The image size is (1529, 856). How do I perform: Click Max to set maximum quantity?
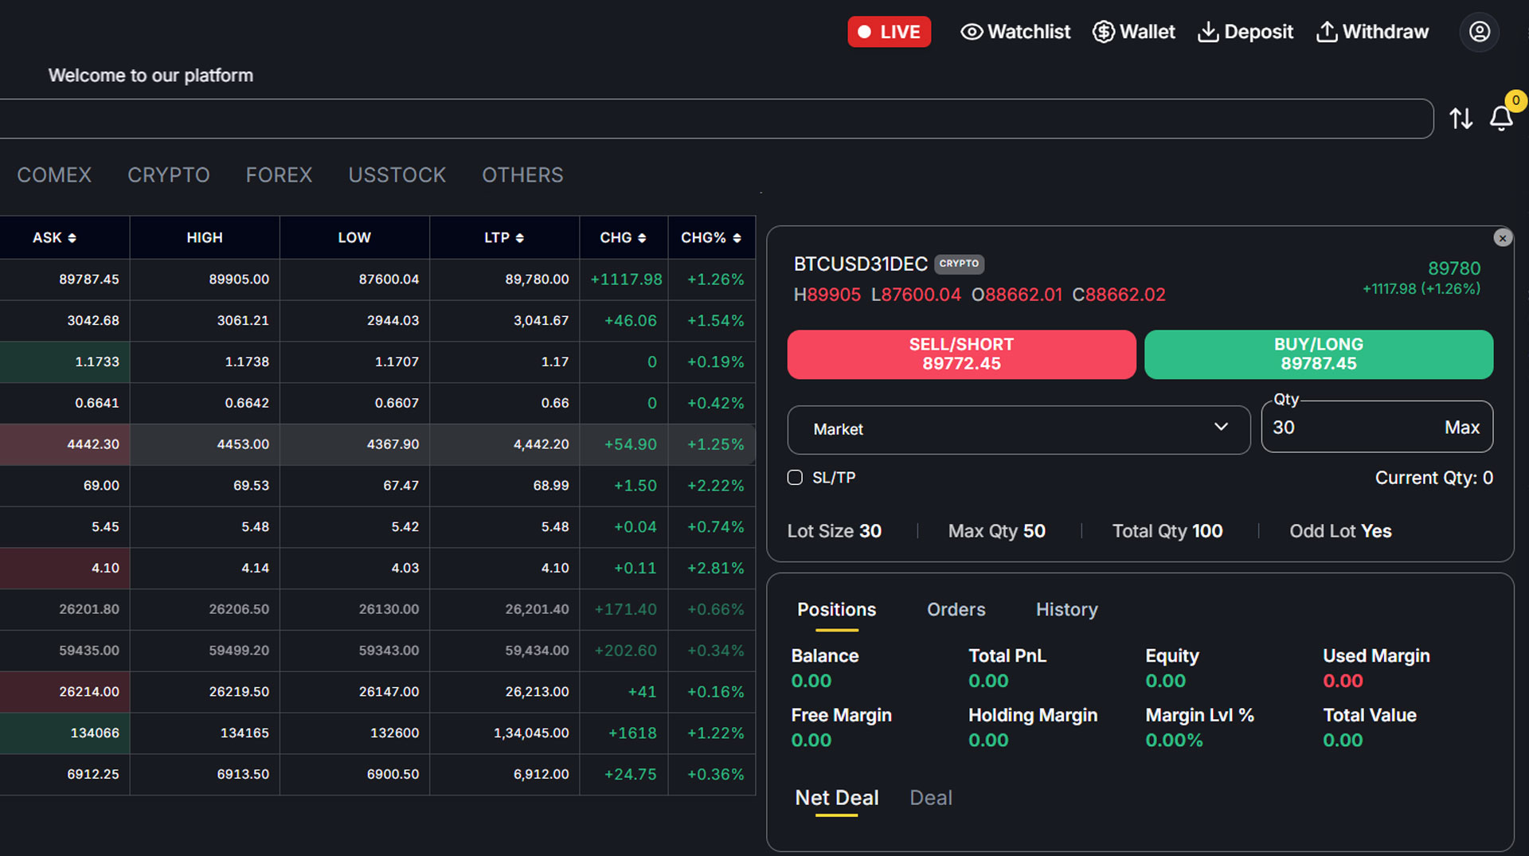click(1462, 427)
